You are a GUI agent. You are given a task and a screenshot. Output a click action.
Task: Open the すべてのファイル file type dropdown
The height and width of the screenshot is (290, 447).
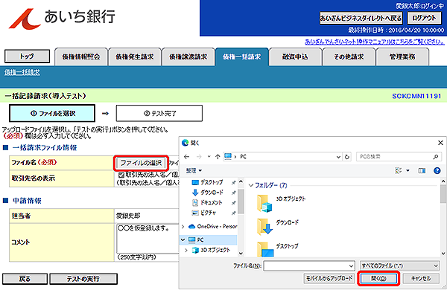[399, 265]
